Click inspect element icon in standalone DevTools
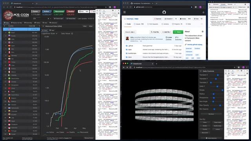Viewport: 251px width, 141px height. click(210, 4)
